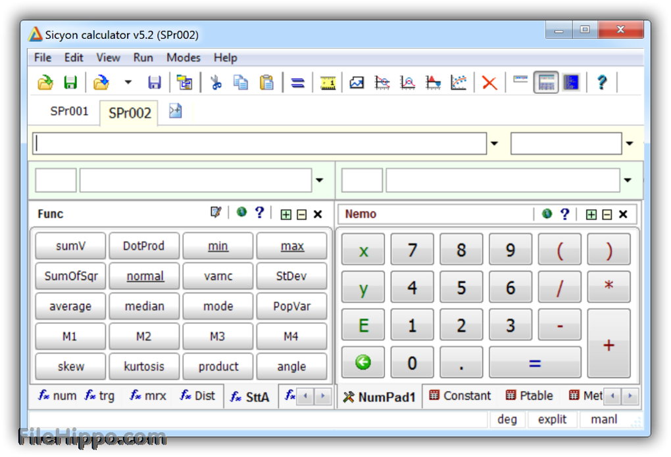Click the new tab icon beside SPr002
This screenshot has width=671, height=457.
point(175,111)
